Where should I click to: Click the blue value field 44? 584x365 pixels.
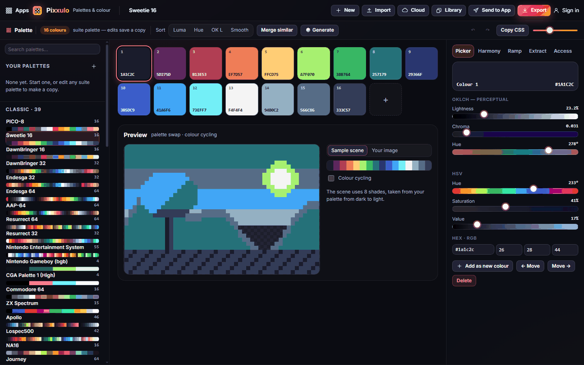click(x=566, y=250)
